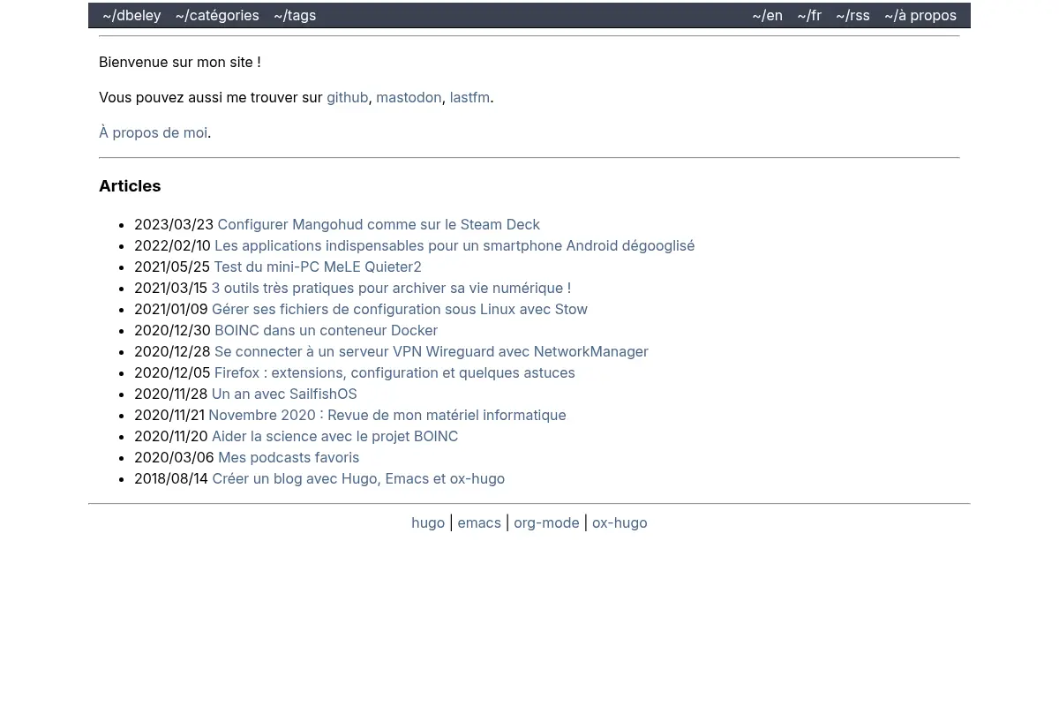
Task: Visit the github profile link
Action: coord(347,97)
